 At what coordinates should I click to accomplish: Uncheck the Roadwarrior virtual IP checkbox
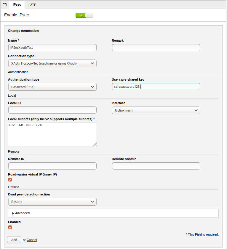(10, 180)
